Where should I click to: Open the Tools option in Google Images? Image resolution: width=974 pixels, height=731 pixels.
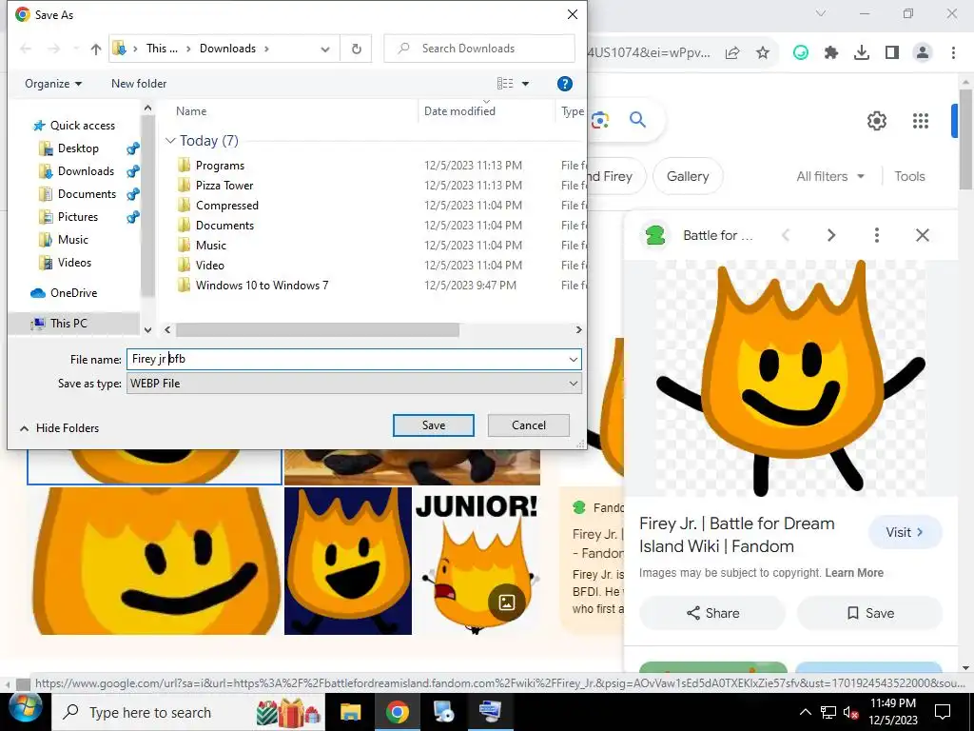pos(909,176)
